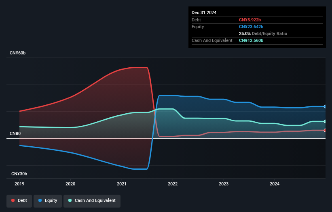Click the 2019 x-axis label
Screen dimensions: 332x212
coord(19,184)
